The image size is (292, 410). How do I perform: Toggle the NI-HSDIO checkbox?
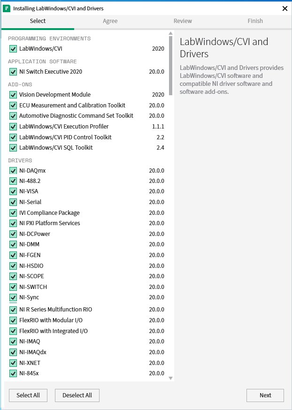click(13, 266)
